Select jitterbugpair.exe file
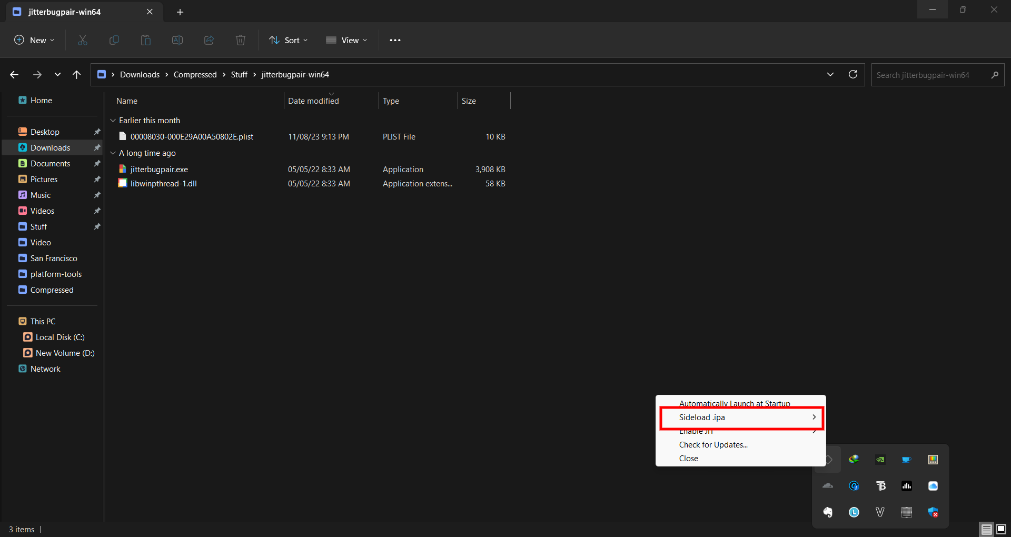This screenshot has width=1011, height=537. tap(159, 170)
